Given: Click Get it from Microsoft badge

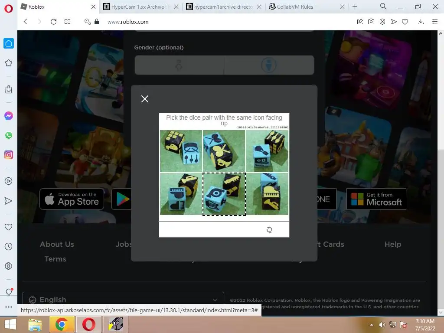Looking at the screenshot, I should pyautogui.click(x=376, y=199).
